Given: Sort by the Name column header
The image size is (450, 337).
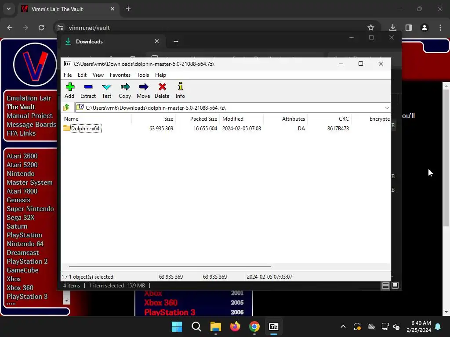Looking at the screenshot, I should click(x=96, y=118).
